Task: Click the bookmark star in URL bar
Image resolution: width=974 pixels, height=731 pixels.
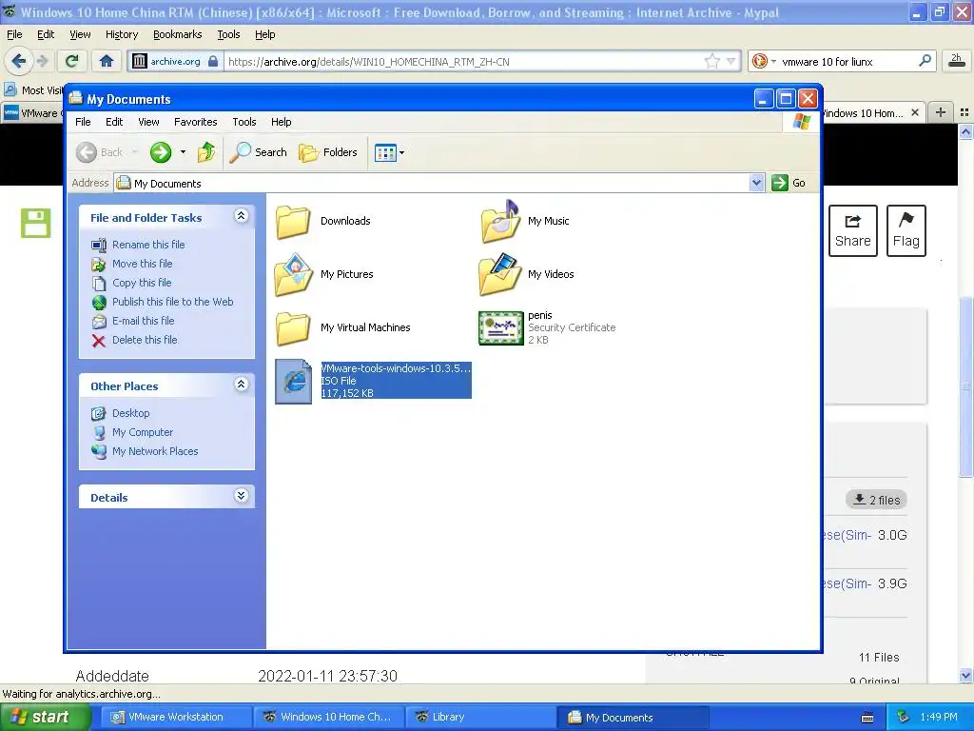Action: [711, 61]
